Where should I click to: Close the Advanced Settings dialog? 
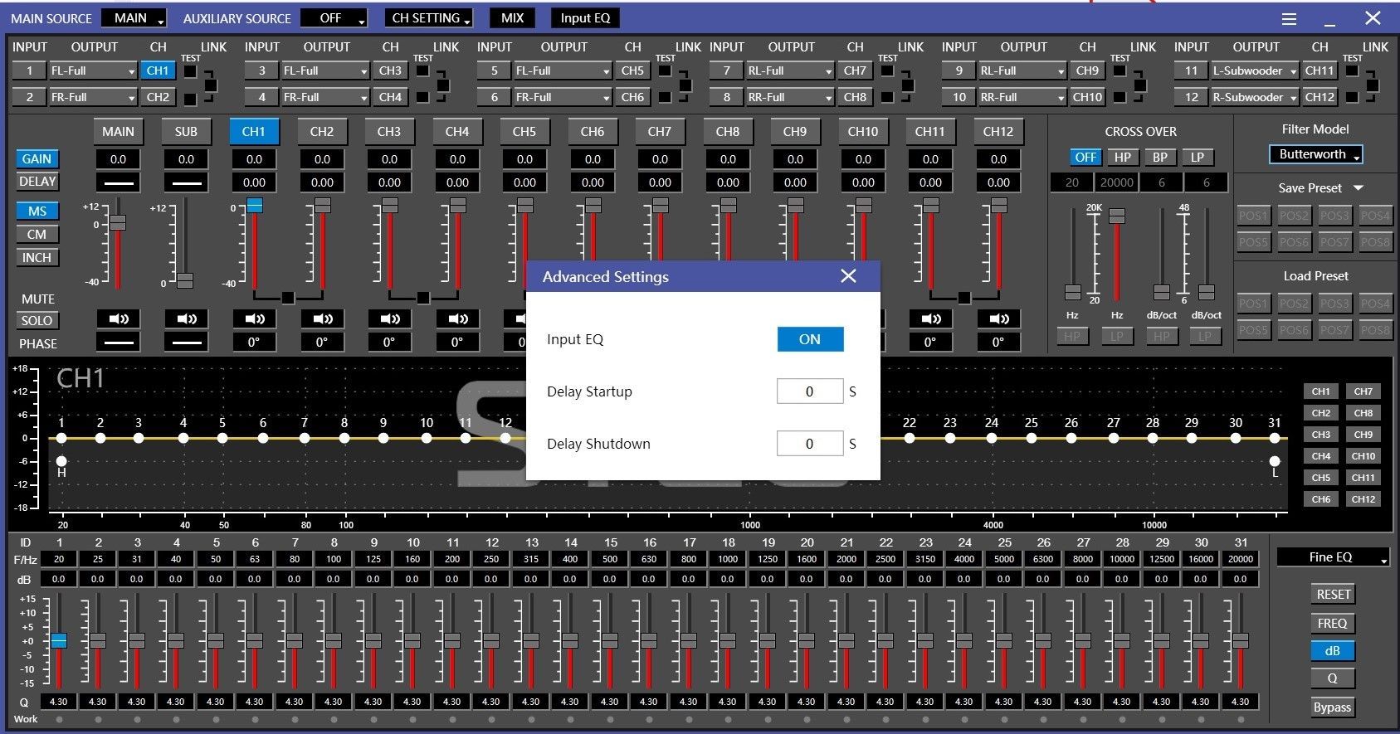[848, 276]
